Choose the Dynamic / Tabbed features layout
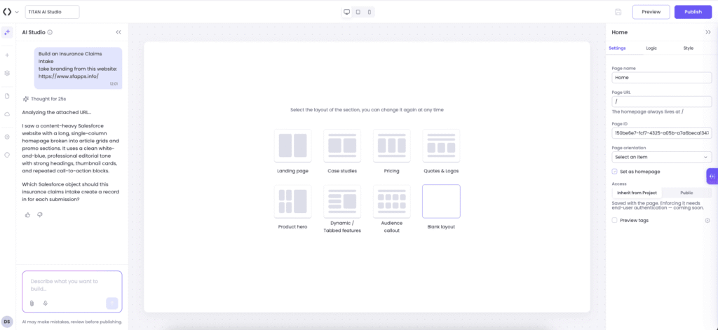 tap(342, 201)
